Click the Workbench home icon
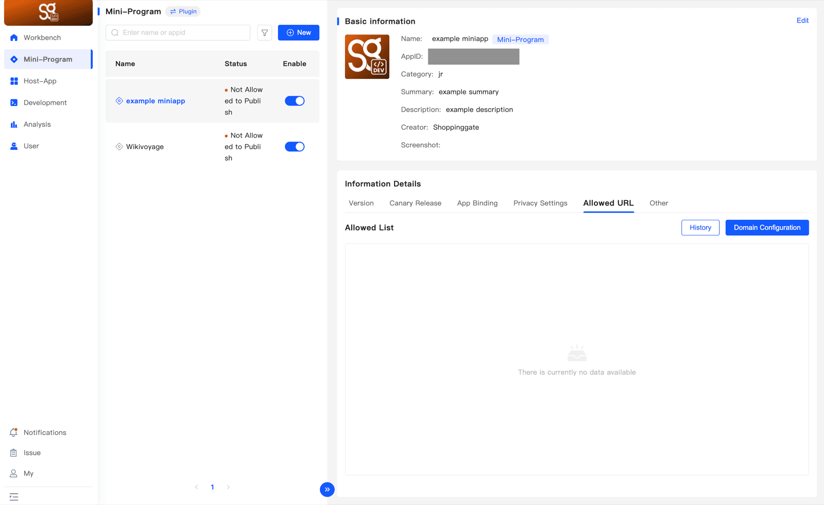The width and height of the screenshot is (824, 505). (14, 38)
